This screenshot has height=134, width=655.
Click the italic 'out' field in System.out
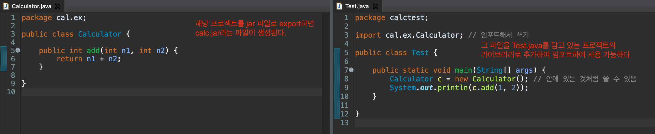click(426, 88)
